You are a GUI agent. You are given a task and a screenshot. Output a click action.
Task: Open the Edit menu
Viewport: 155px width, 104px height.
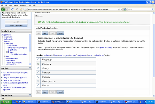(6, 5)
